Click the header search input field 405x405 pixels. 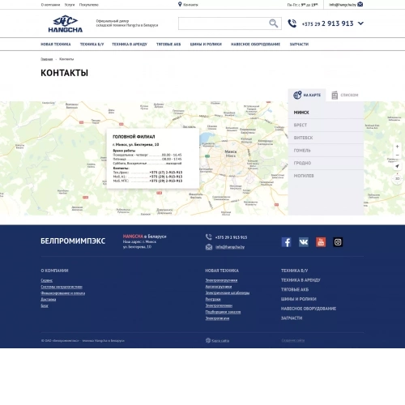tap(224, 23)
